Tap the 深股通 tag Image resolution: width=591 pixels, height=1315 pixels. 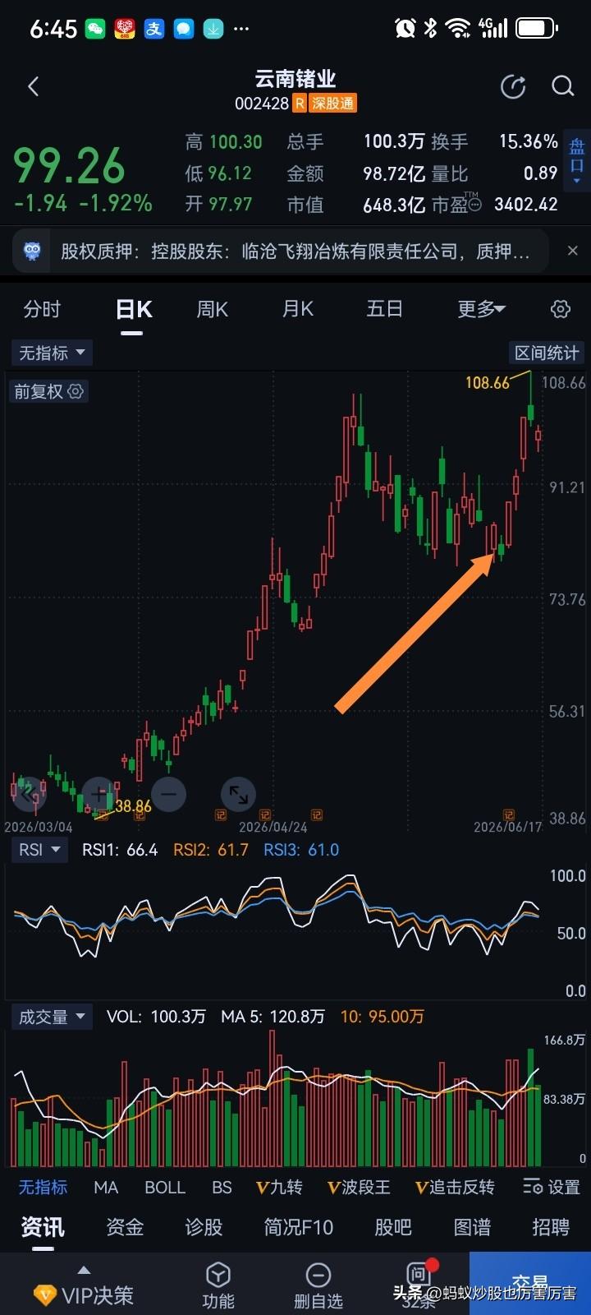click(x=332, y=104)
